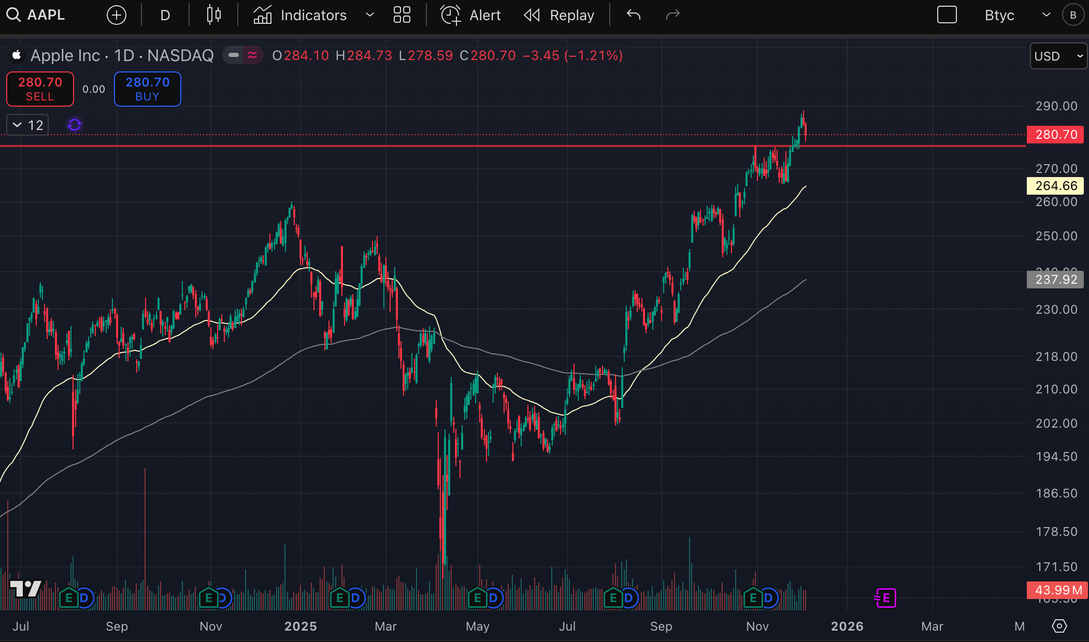Image resolution: width=1089 pixels, height=642 pixels.
Task: Click the undo arrow icon
Action: [x=634, y=15]
